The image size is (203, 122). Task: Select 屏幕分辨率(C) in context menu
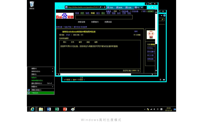coord(41,90)
